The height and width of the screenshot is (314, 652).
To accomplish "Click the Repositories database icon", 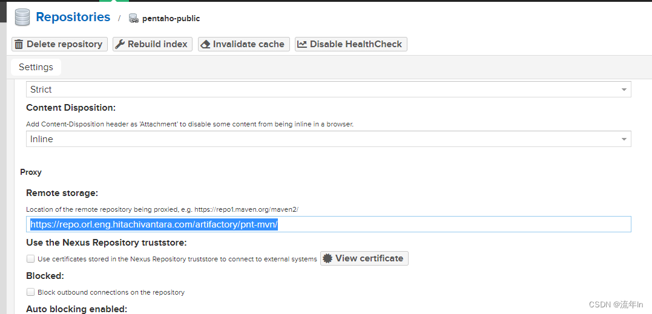I will coord(22,18).
